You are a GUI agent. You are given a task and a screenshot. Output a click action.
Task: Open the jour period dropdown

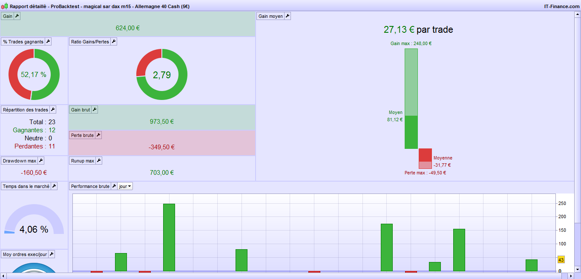[125, 186]
